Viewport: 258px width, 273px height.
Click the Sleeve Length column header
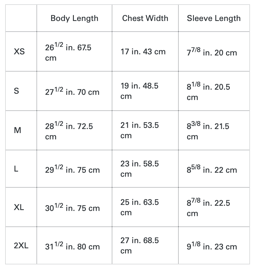pos(214,18)
